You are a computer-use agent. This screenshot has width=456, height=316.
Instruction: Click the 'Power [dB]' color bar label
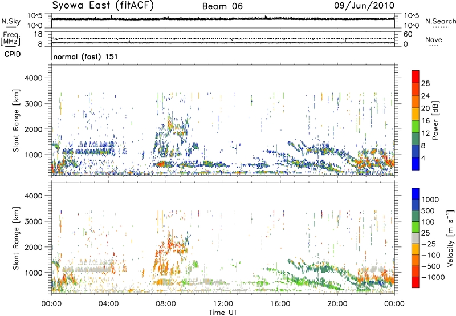[435, 120]
